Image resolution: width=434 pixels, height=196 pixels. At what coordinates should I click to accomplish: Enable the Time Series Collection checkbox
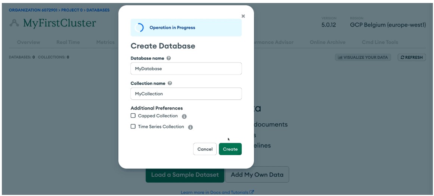[x=133, y=127]
